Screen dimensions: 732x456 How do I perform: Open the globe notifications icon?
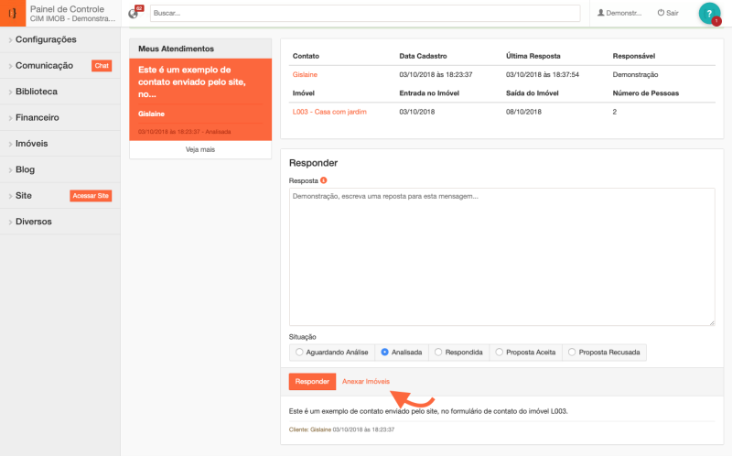(x=134, y=14)
